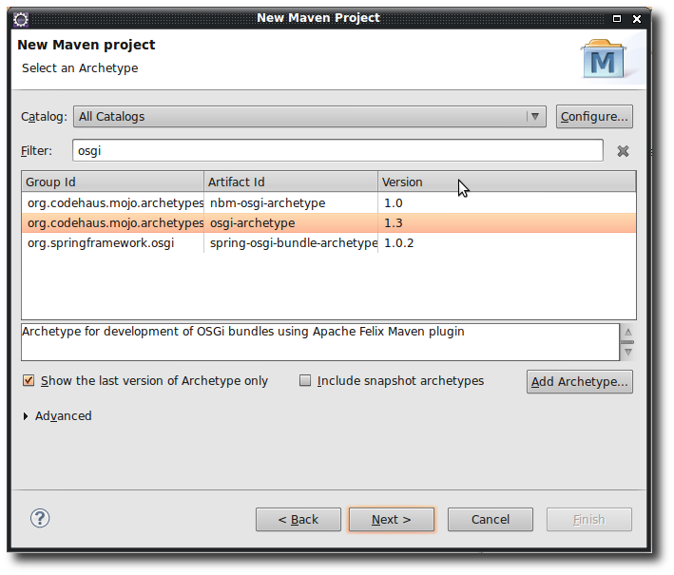The height and width of the screenshot is (575, 674).
Task: Sort by Group Id column header
Action: point(112,182)
